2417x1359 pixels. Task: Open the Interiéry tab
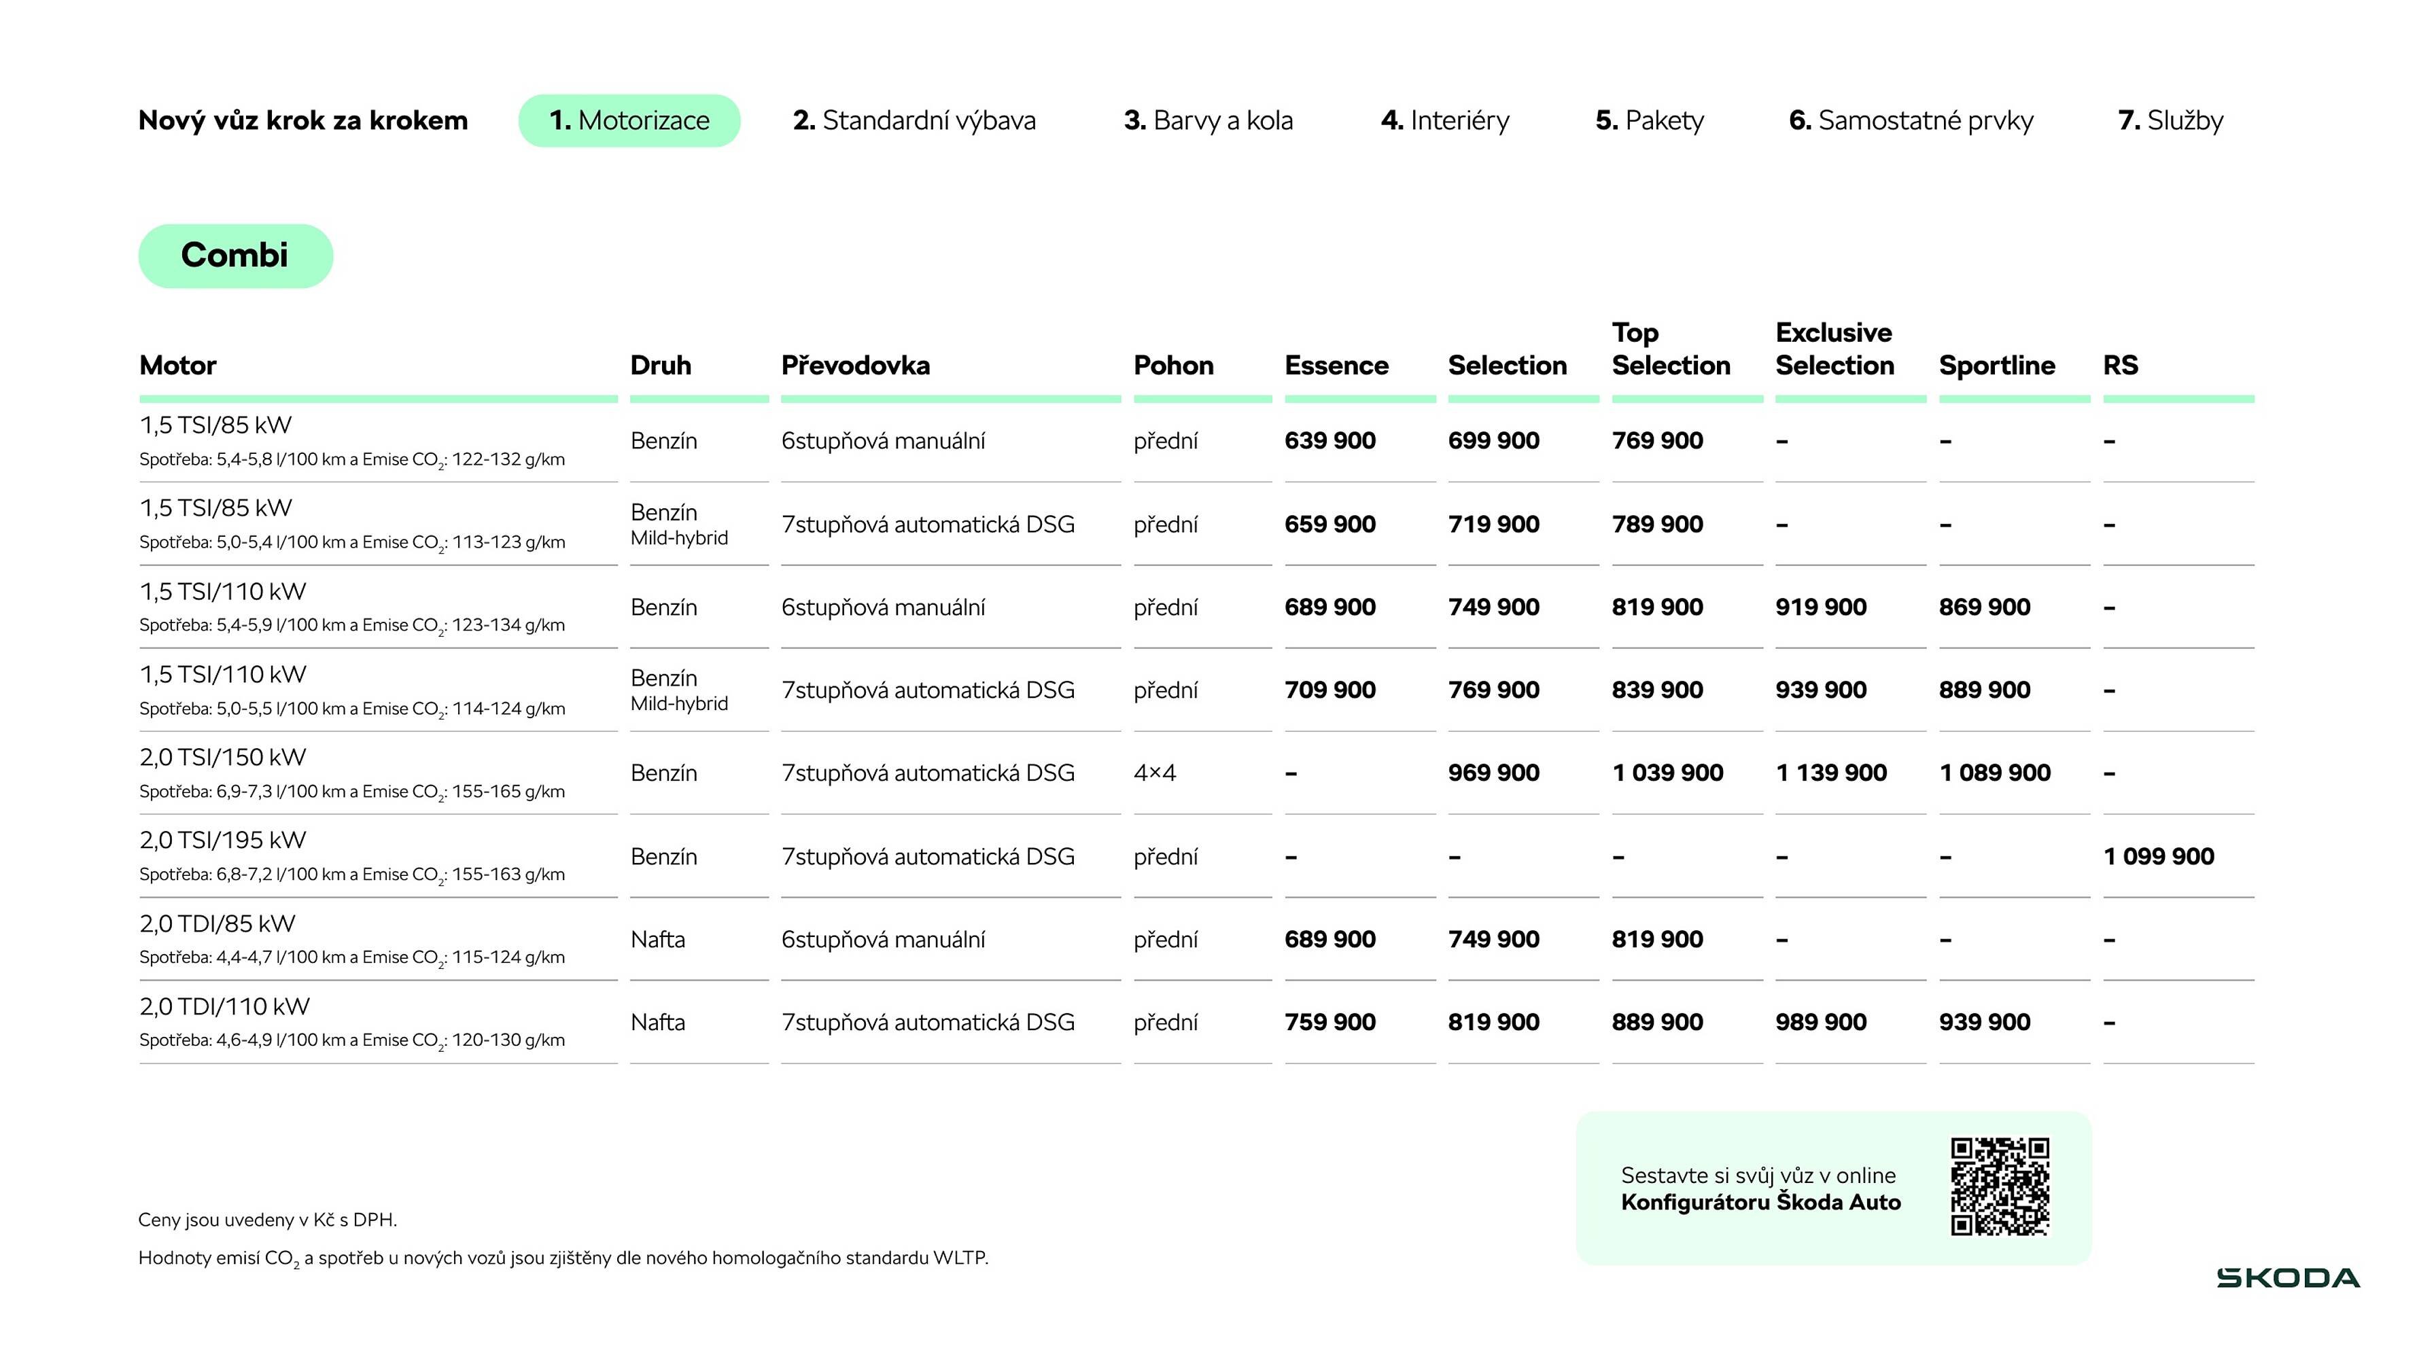(1445, 121)
